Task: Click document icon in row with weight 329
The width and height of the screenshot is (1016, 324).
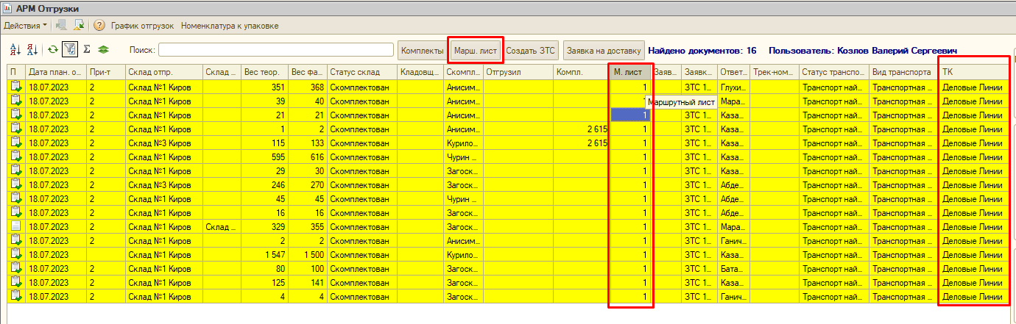Action: tap(16, 226)
